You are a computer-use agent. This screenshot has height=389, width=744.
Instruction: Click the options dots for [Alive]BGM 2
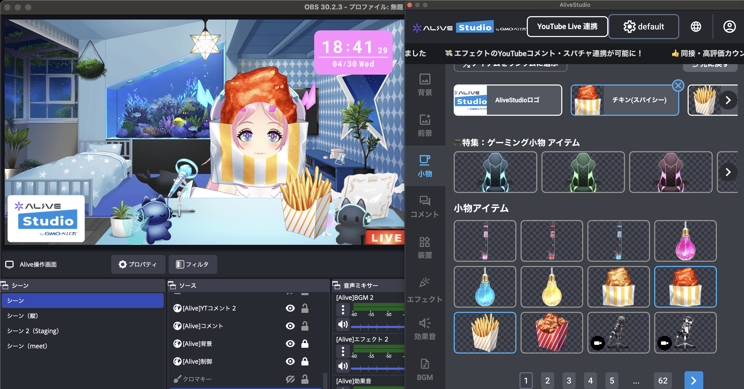[343, 310]
